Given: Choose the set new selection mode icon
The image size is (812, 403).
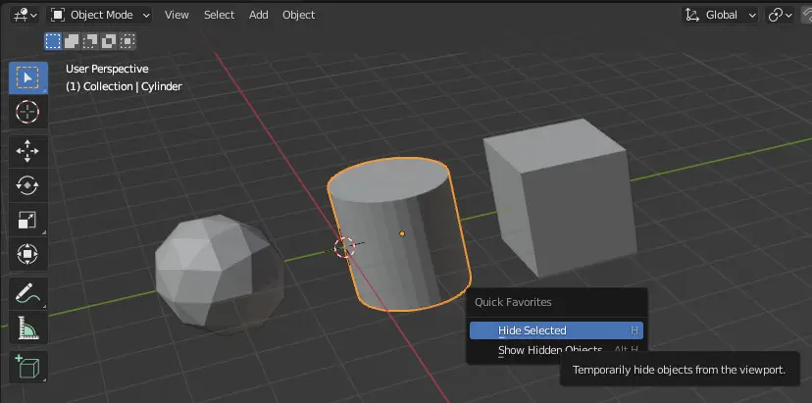Looking at the screenshot, I should click(53, 41).
